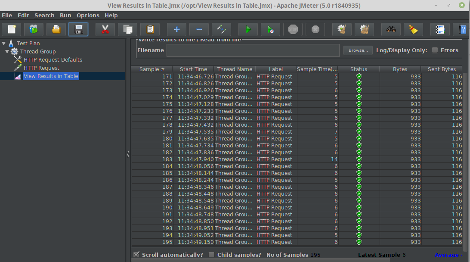Click the Clear All results icon
The width and height of the screenshot is (470, 262).
[x=364, y=29]
